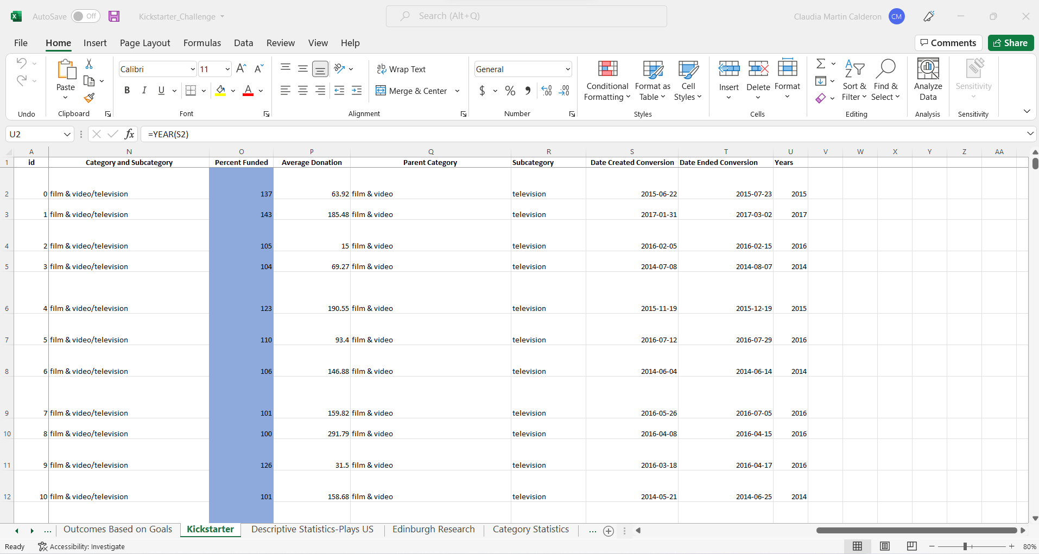The image size is (1039, 554).
Task: Apply Italic formatting
Action: click(144, 91)
